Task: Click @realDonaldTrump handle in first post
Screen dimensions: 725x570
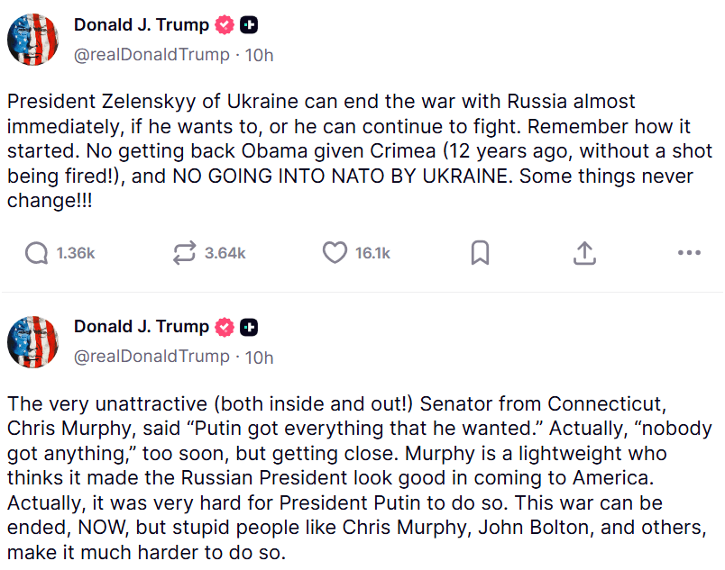Action: (151, 55)
